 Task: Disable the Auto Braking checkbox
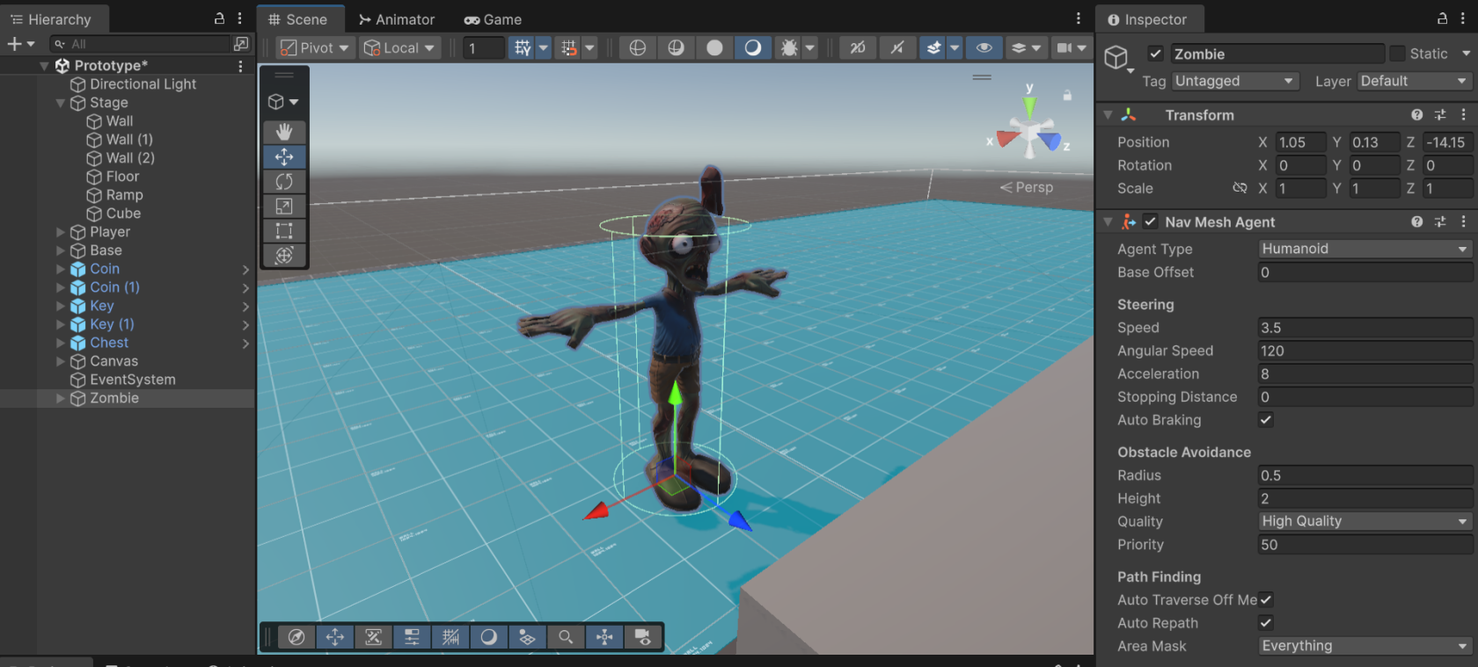[1266, 420]
